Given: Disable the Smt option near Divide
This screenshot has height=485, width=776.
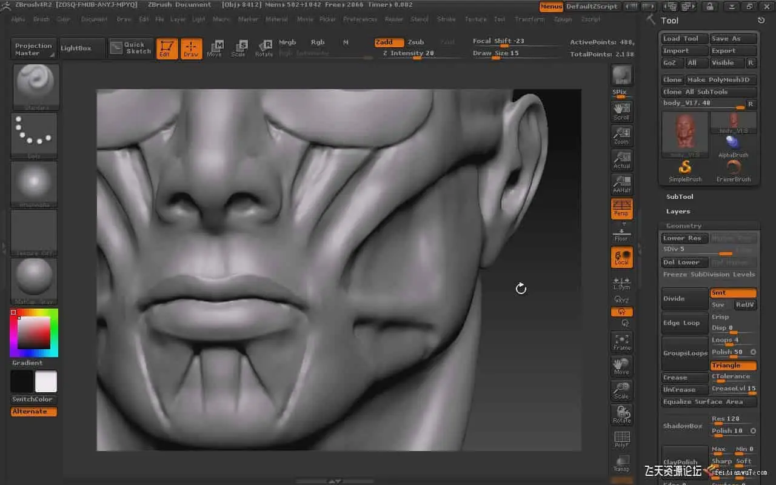Looking at the screenshot, I should point(733,293).
